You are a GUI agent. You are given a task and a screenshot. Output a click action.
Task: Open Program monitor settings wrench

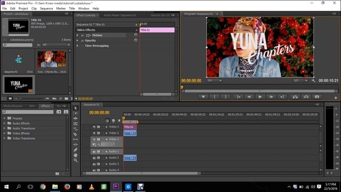click(x=313, y=81)
